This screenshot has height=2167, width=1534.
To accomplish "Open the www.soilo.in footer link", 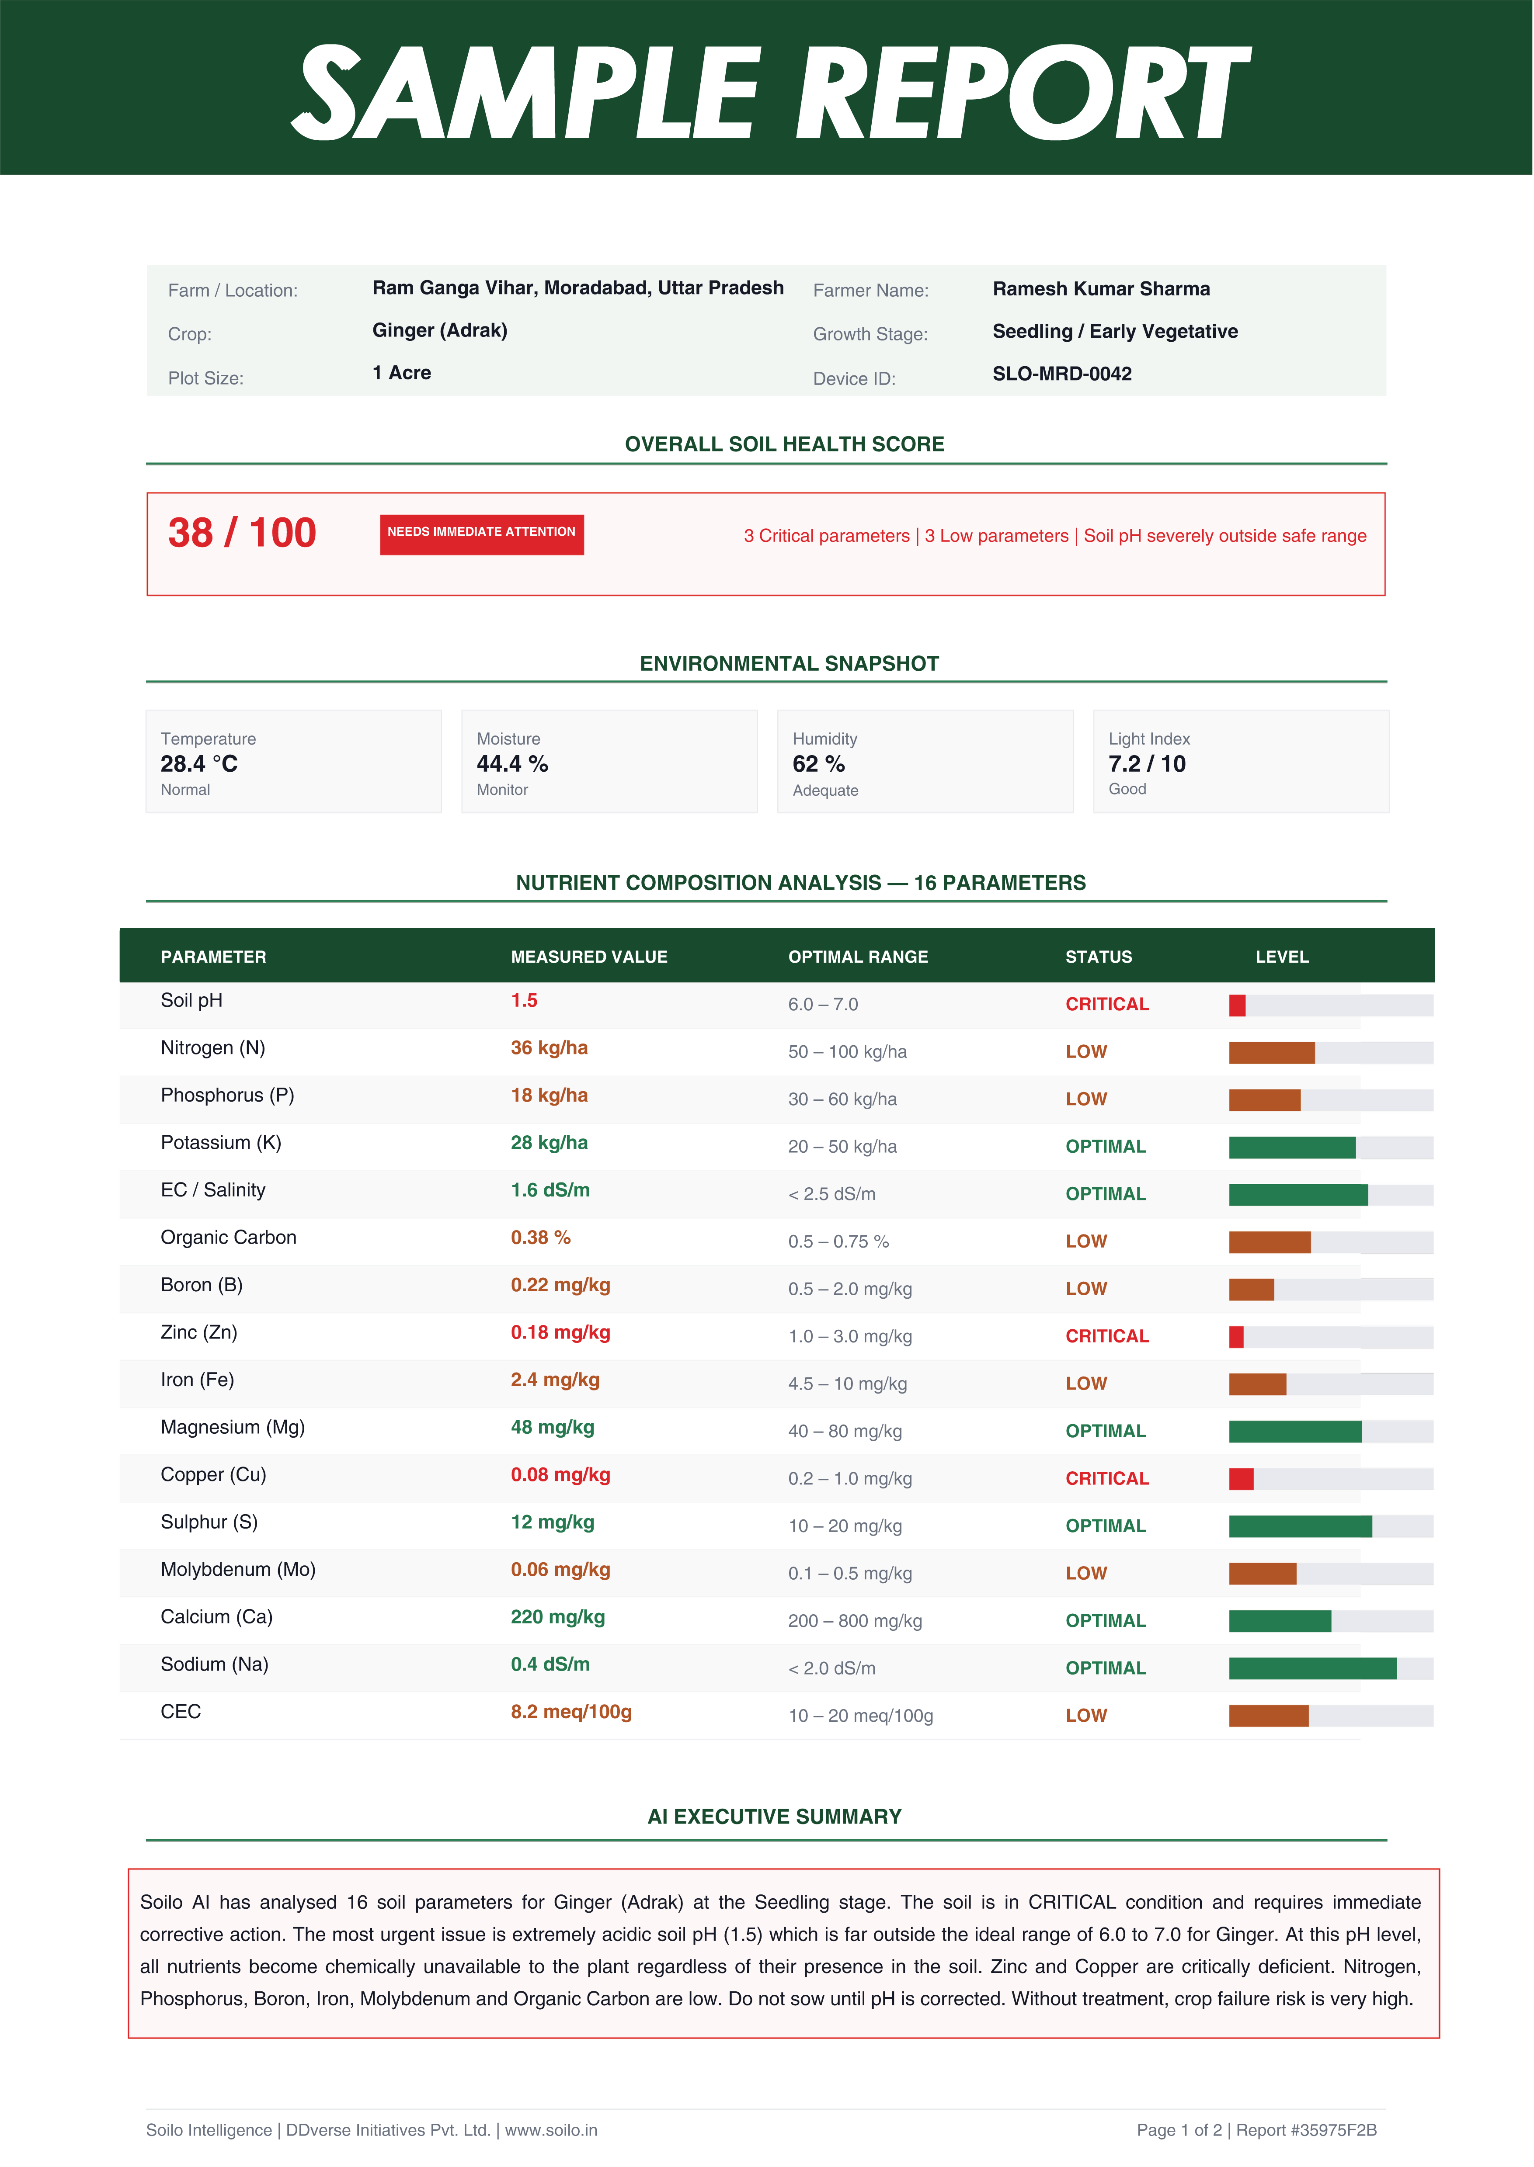I will tap(551, 2130).
